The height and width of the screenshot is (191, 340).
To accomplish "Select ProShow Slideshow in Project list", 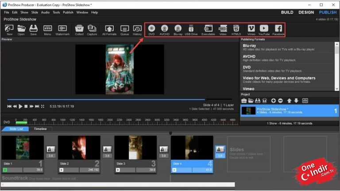I will tap(289, 111).
